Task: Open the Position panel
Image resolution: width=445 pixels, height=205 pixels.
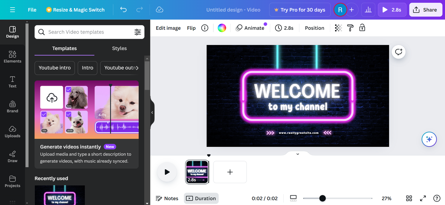Action: pos(315,28)
